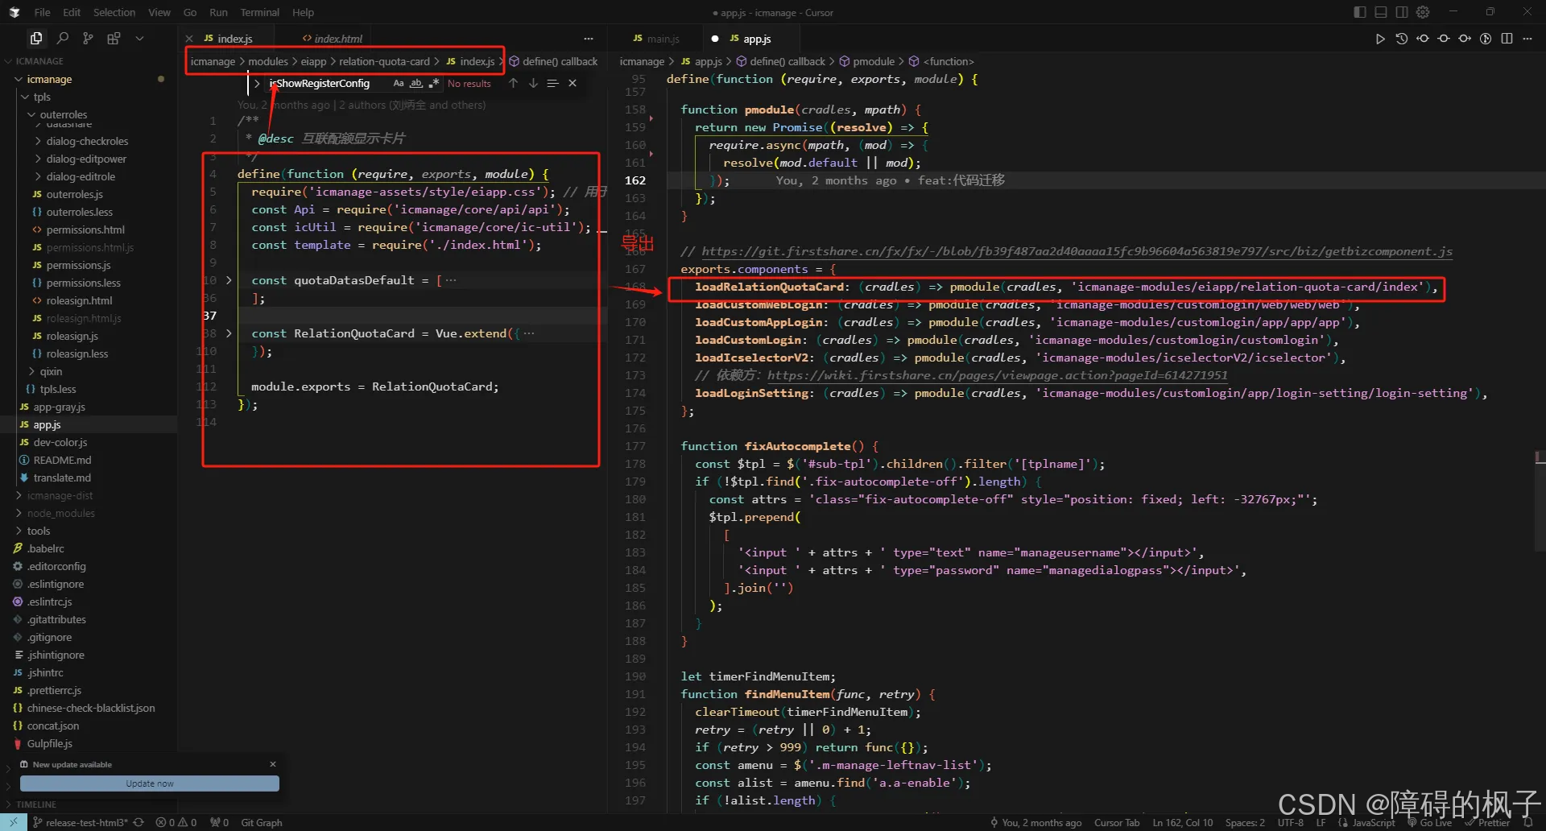The height and width of the screenshot is (831, 1546).
Task: Click relation-quota-card breadcrumb segment
Action: point(384,61)
